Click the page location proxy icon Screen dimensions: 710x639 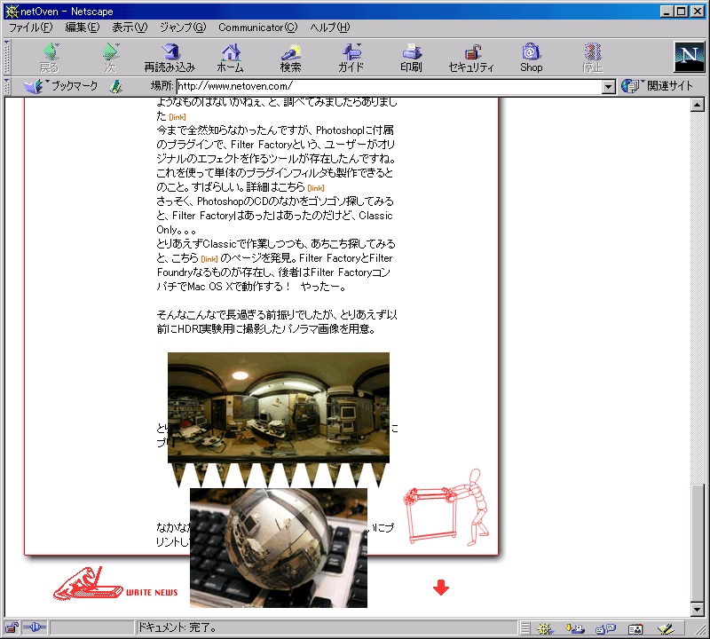(x=116, y=86)
